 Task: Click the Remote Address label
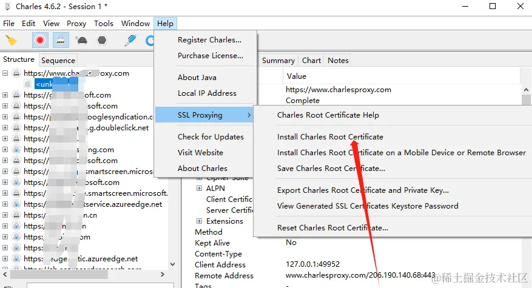point(224,275)
